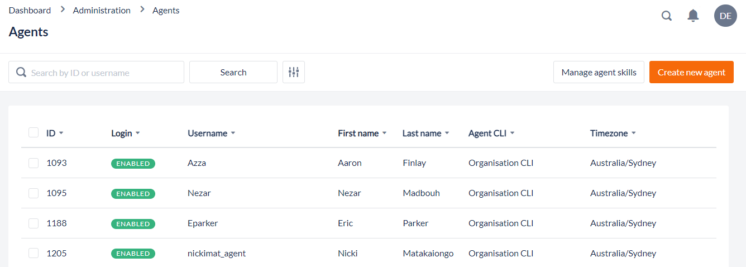Click Create new agent button
Screen dimensions: 746x267
pyautogui.click(x=691, y=72)
